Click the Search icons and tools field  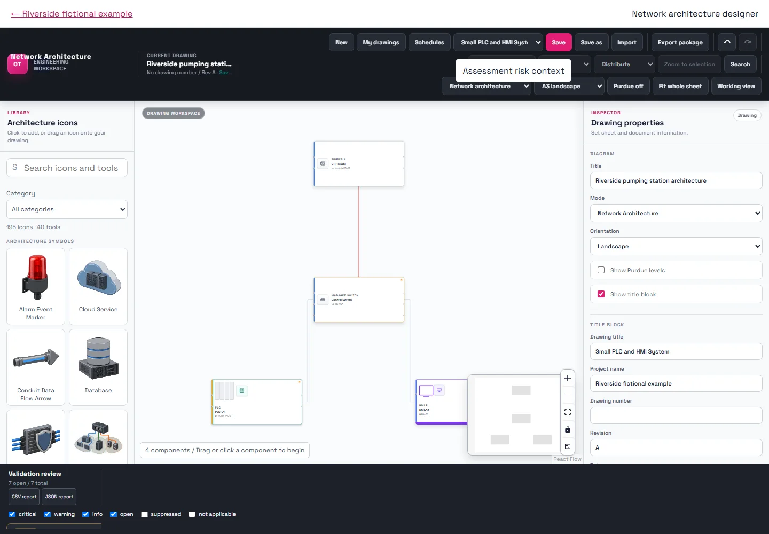point(67,168)
